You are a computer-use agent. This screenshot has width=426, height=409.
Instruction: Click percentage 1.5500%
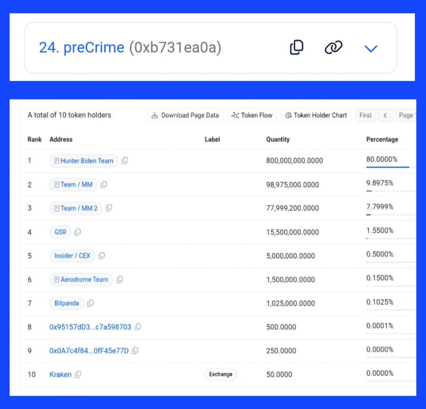tap(380, 230)
